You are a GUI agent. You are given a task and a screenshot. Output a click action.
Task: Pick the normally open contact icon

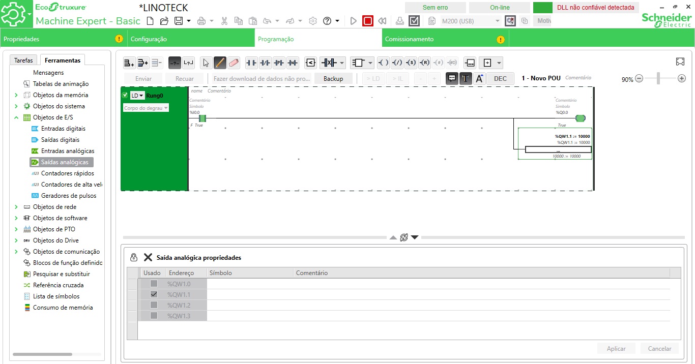point(251,63)
